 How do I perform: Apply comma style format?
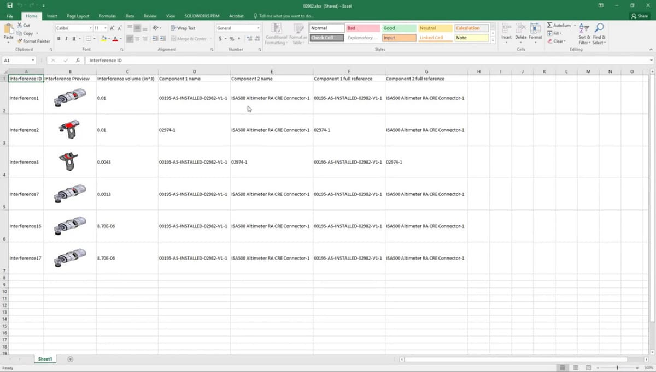pos(239,39)
